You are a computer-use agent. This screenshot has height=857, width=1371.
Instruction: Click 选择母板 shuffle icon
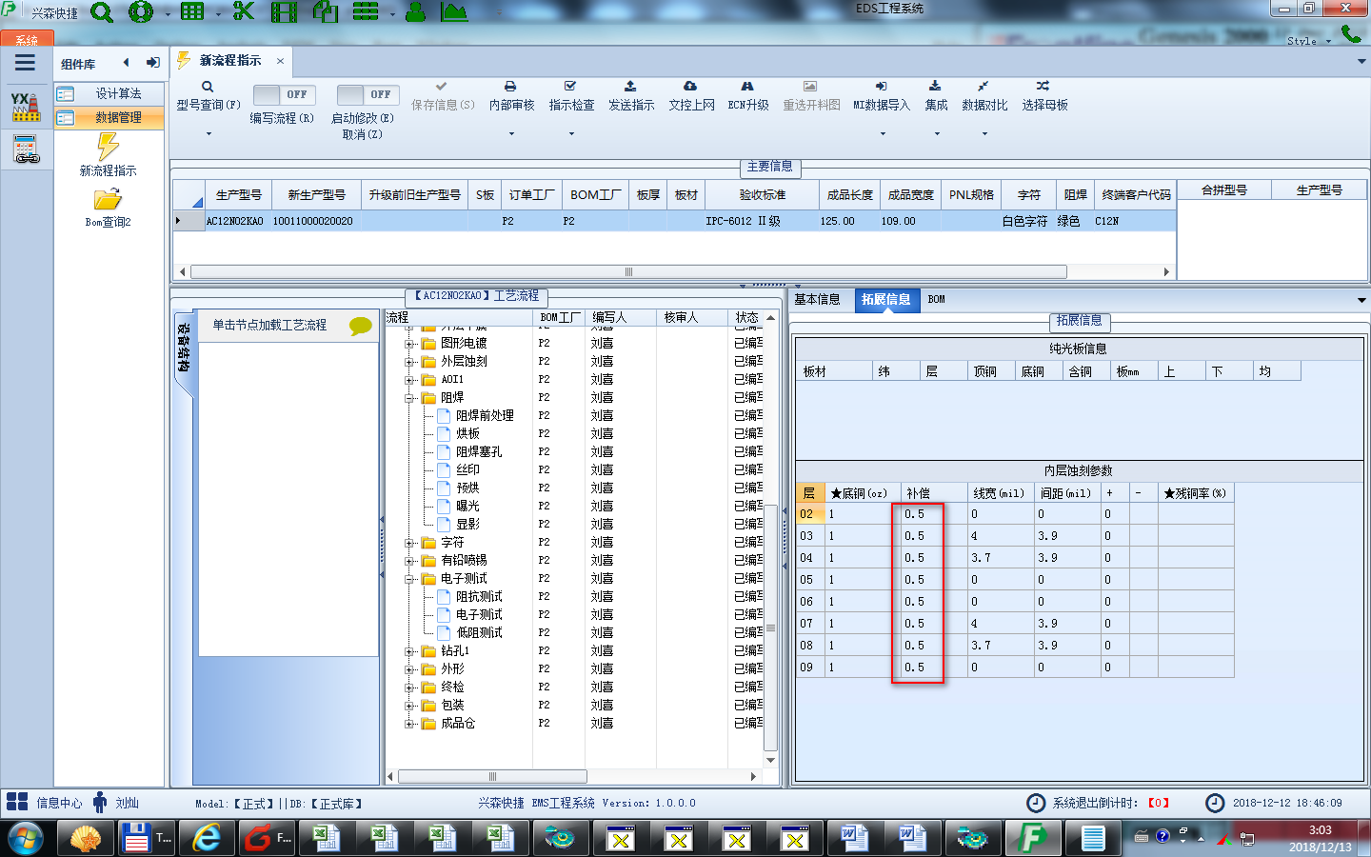click(1043, 86)
